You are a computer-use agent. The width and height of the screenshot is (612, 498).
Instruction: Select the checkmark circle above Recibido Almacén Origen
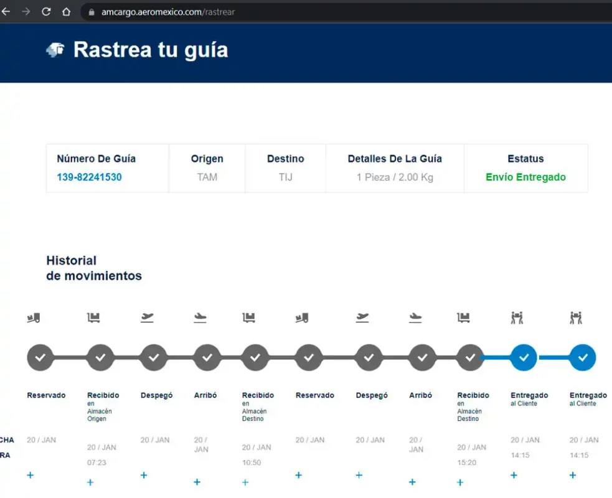(x=100, y=358)
